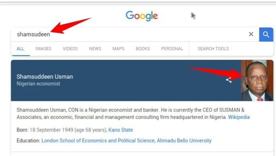The image size is (276, 156).
Task: Open the Ahmadu Bello University link
Action: (x=184, y=141)
